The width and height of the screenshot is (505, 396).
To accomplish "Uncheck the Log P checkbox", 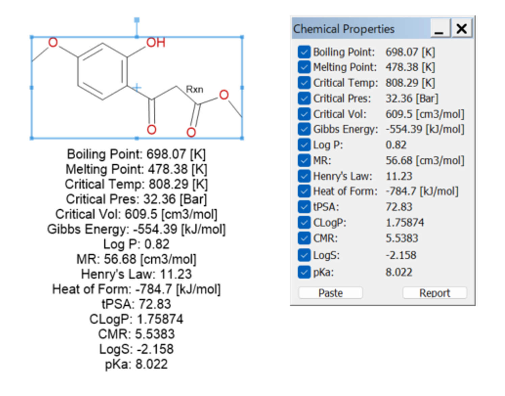I will click(x=304, y=145).
